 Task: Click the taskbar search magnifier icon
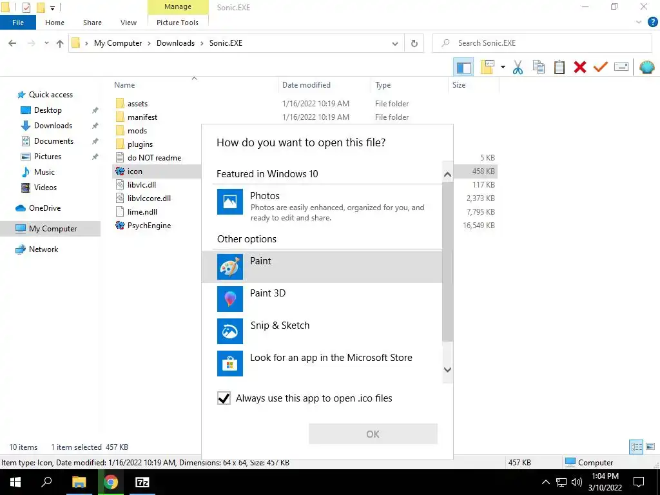point(46,481)
